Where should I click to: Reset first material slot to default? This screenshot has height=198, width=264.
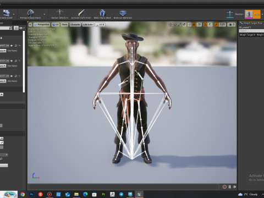[x=20, y=46]
